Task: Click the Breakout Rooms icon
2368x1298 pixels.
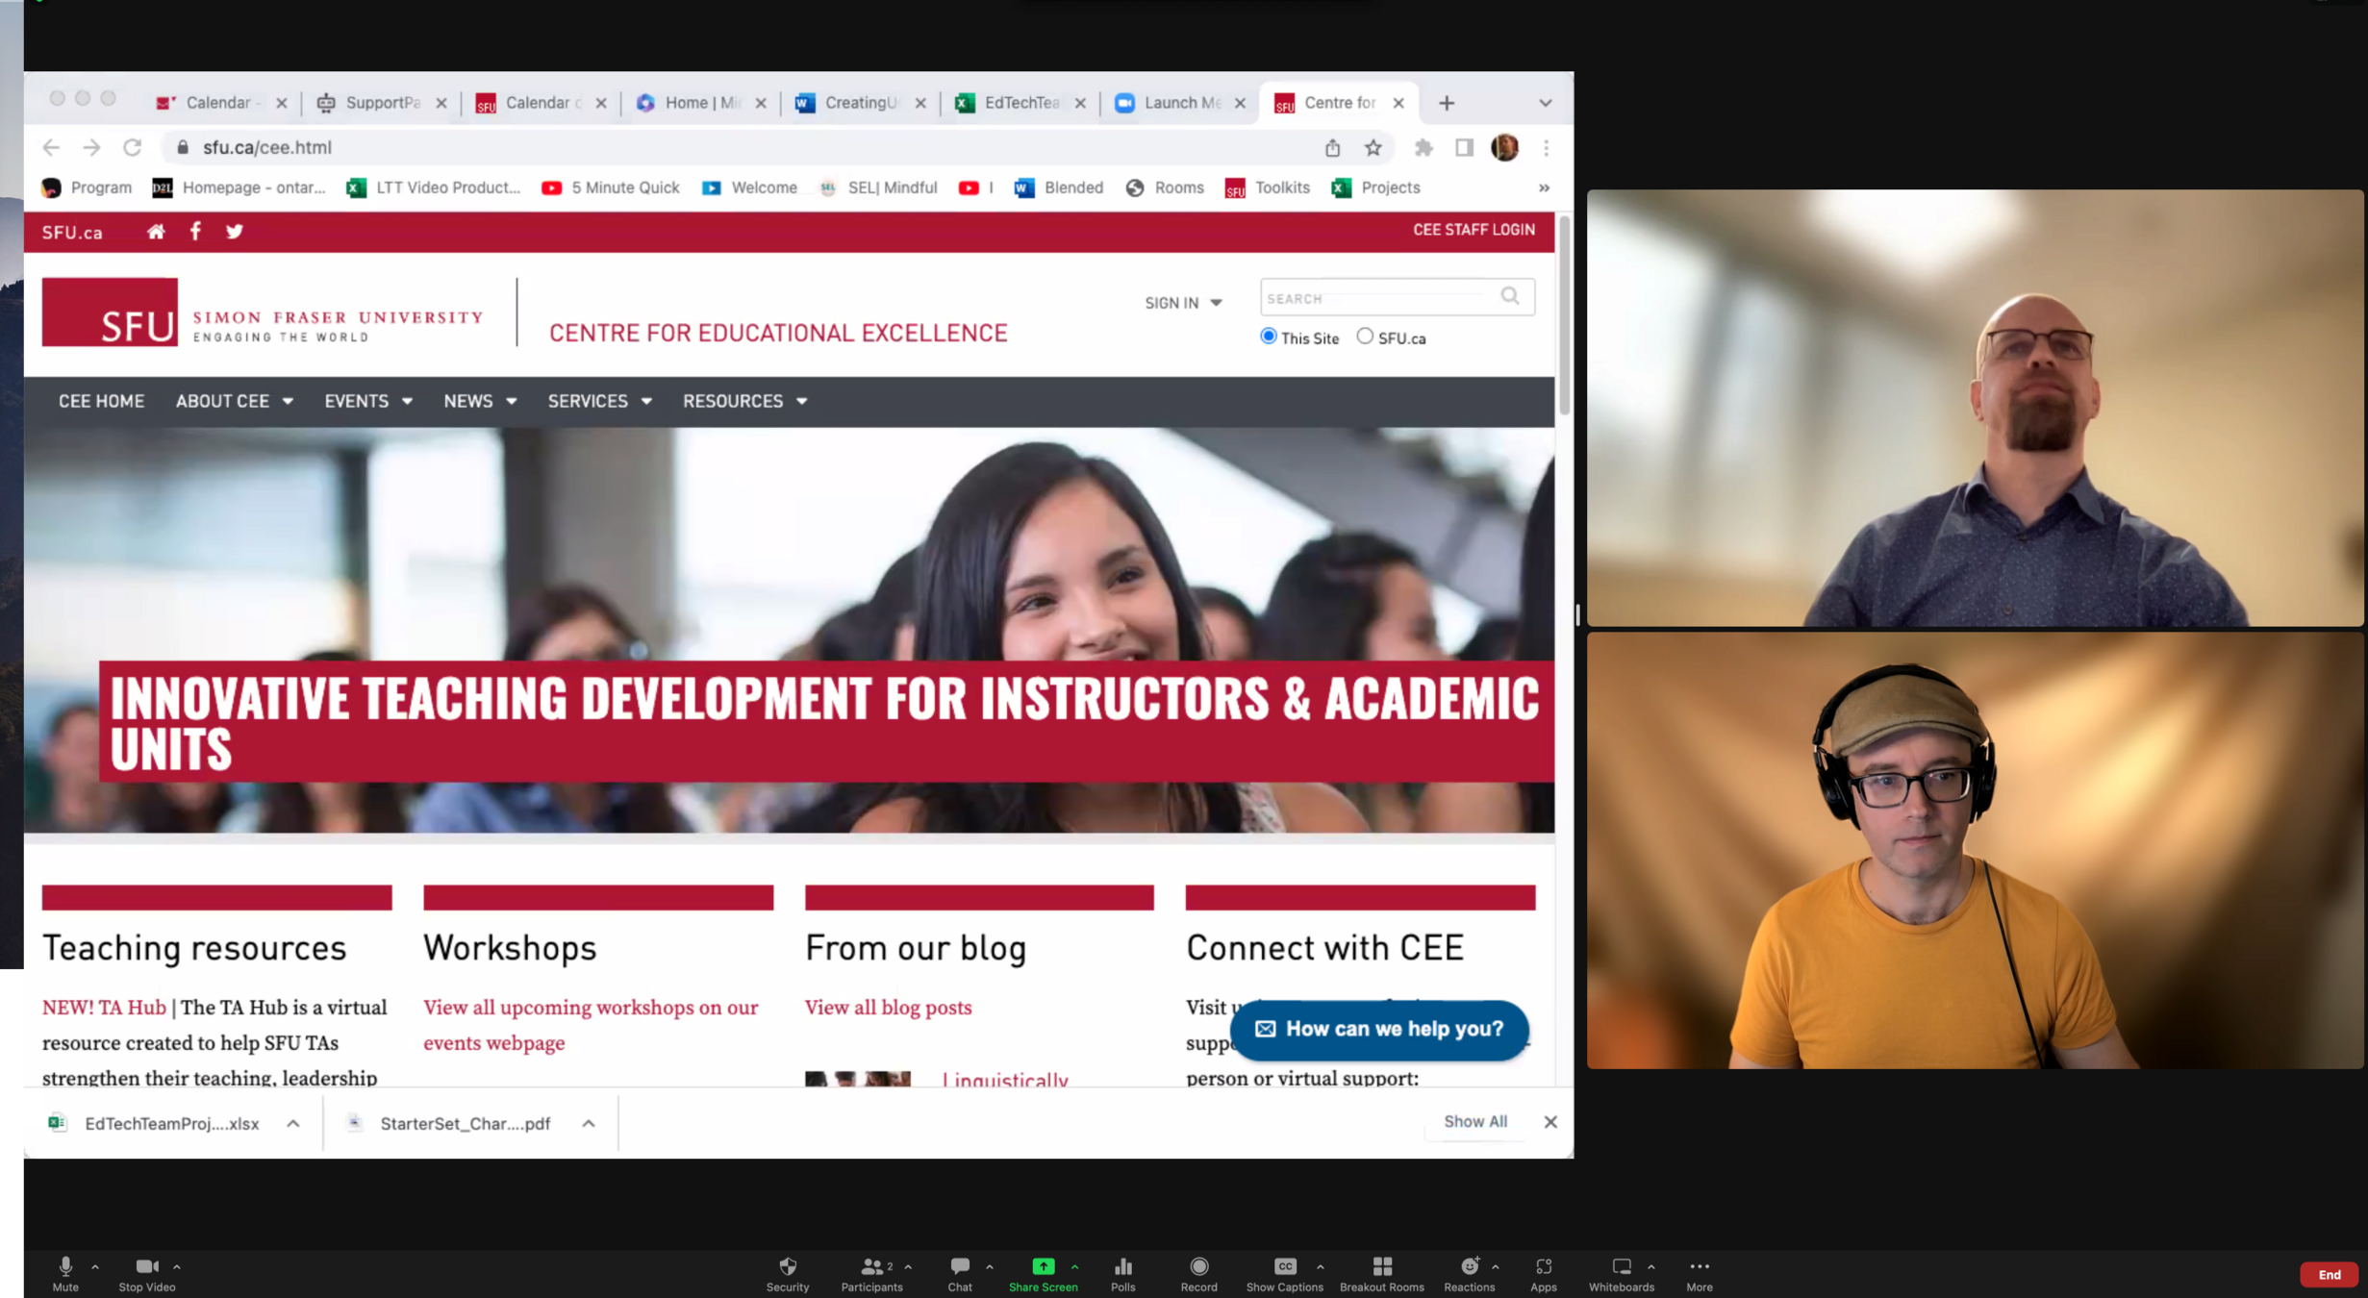Action: click(x=1381, y=1266)
